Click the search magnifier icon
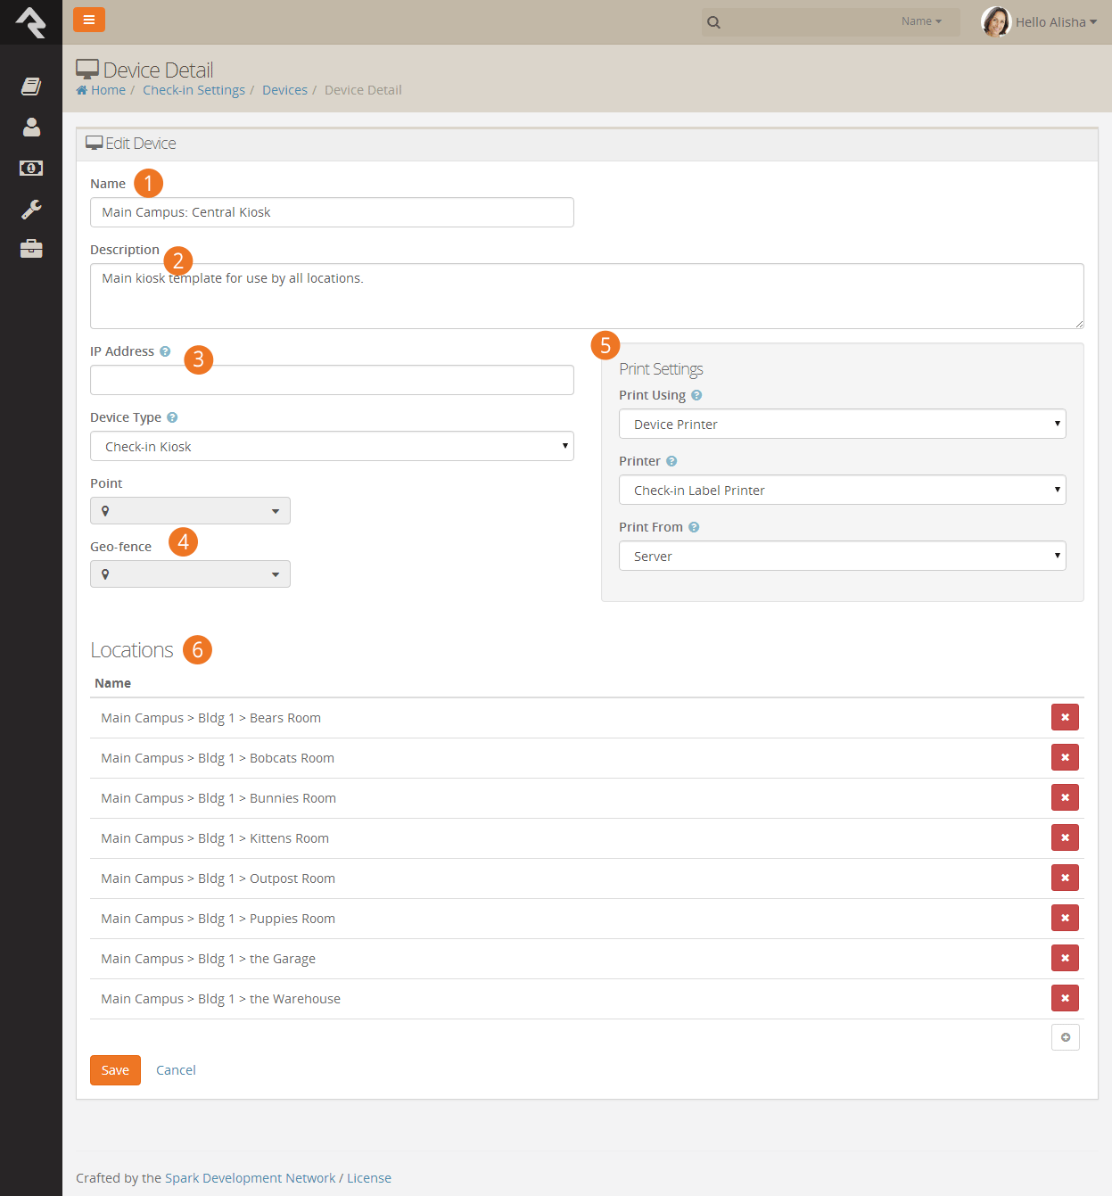Image resolution: width=1112 pixels, height=1196 pixels. click(713, 22)
